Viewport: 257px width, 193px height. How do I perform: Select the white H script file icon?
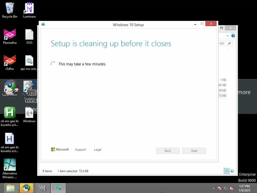coord(10,142)
